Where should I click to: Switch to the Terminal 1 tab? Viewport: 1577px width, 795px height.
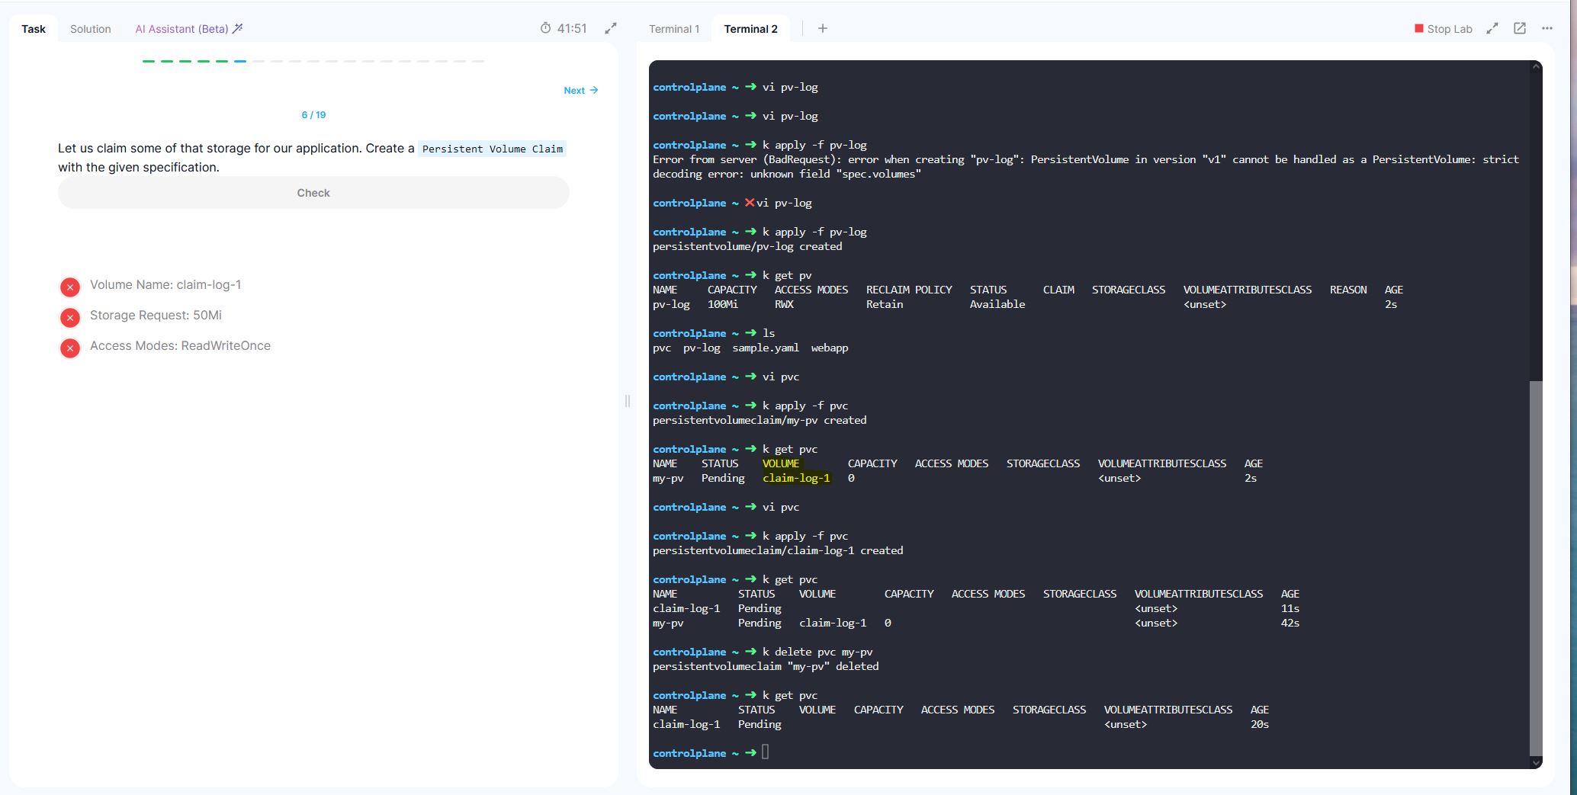[x=673, y=29]
